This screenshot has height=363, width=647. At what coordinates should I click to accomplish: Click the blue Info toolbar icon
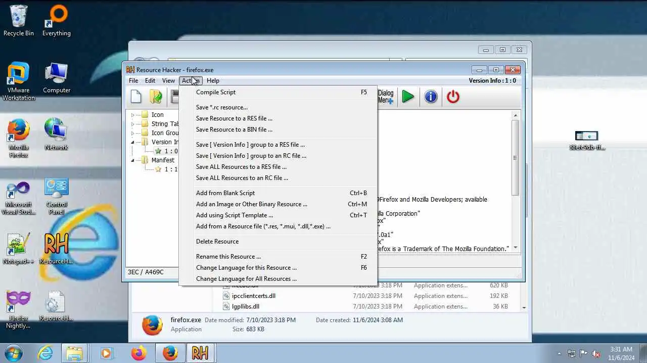click(x=431, y=97)
